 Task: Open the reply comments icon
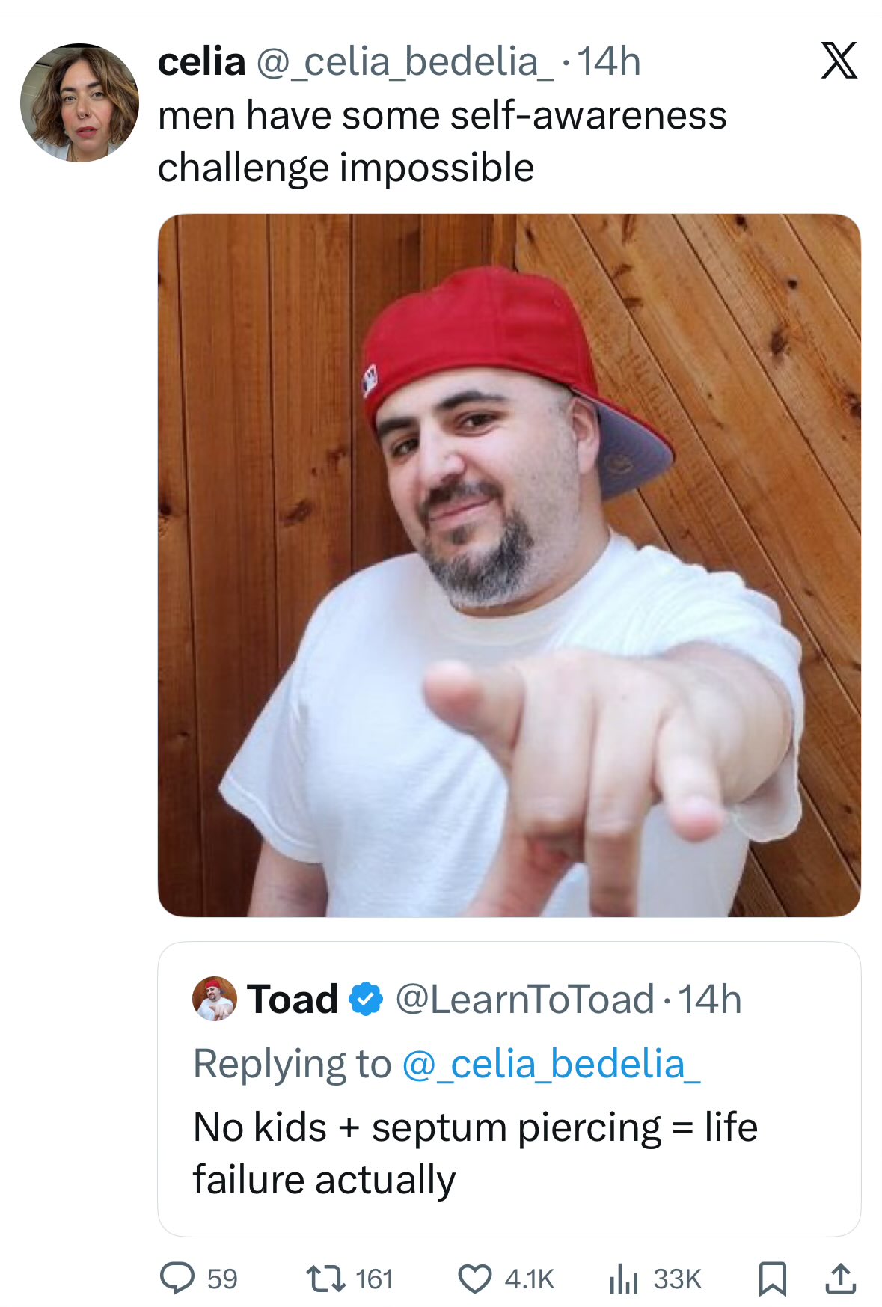[x=177, y=1278]
